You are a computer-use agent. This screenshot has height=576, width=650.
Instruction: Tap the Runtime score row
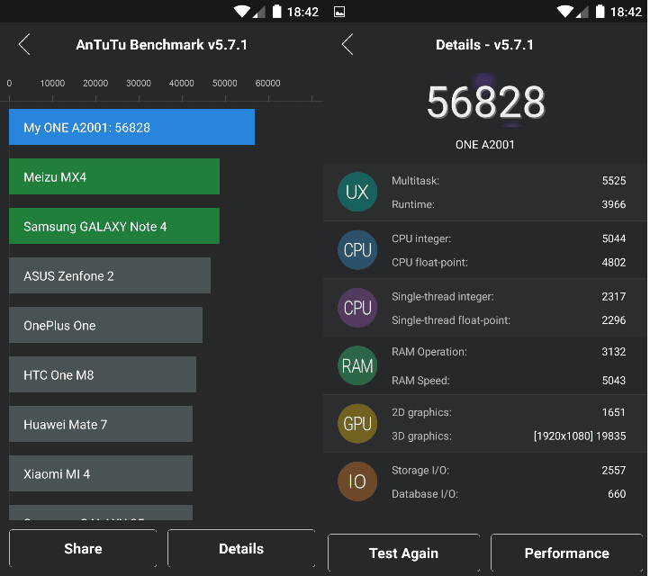click(509, 204)
